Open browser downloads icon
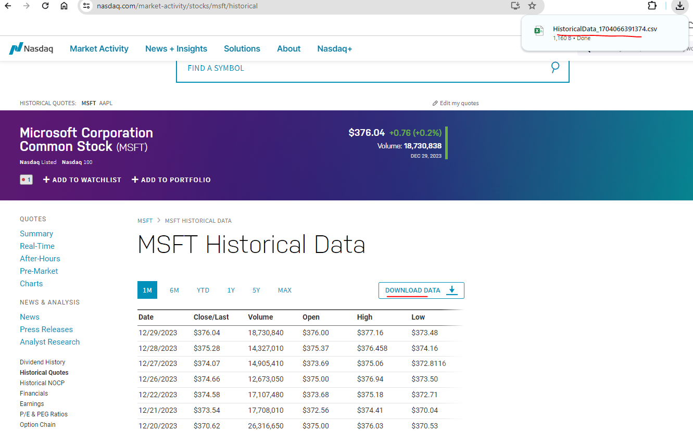The image size is (693, 431). 679,6
